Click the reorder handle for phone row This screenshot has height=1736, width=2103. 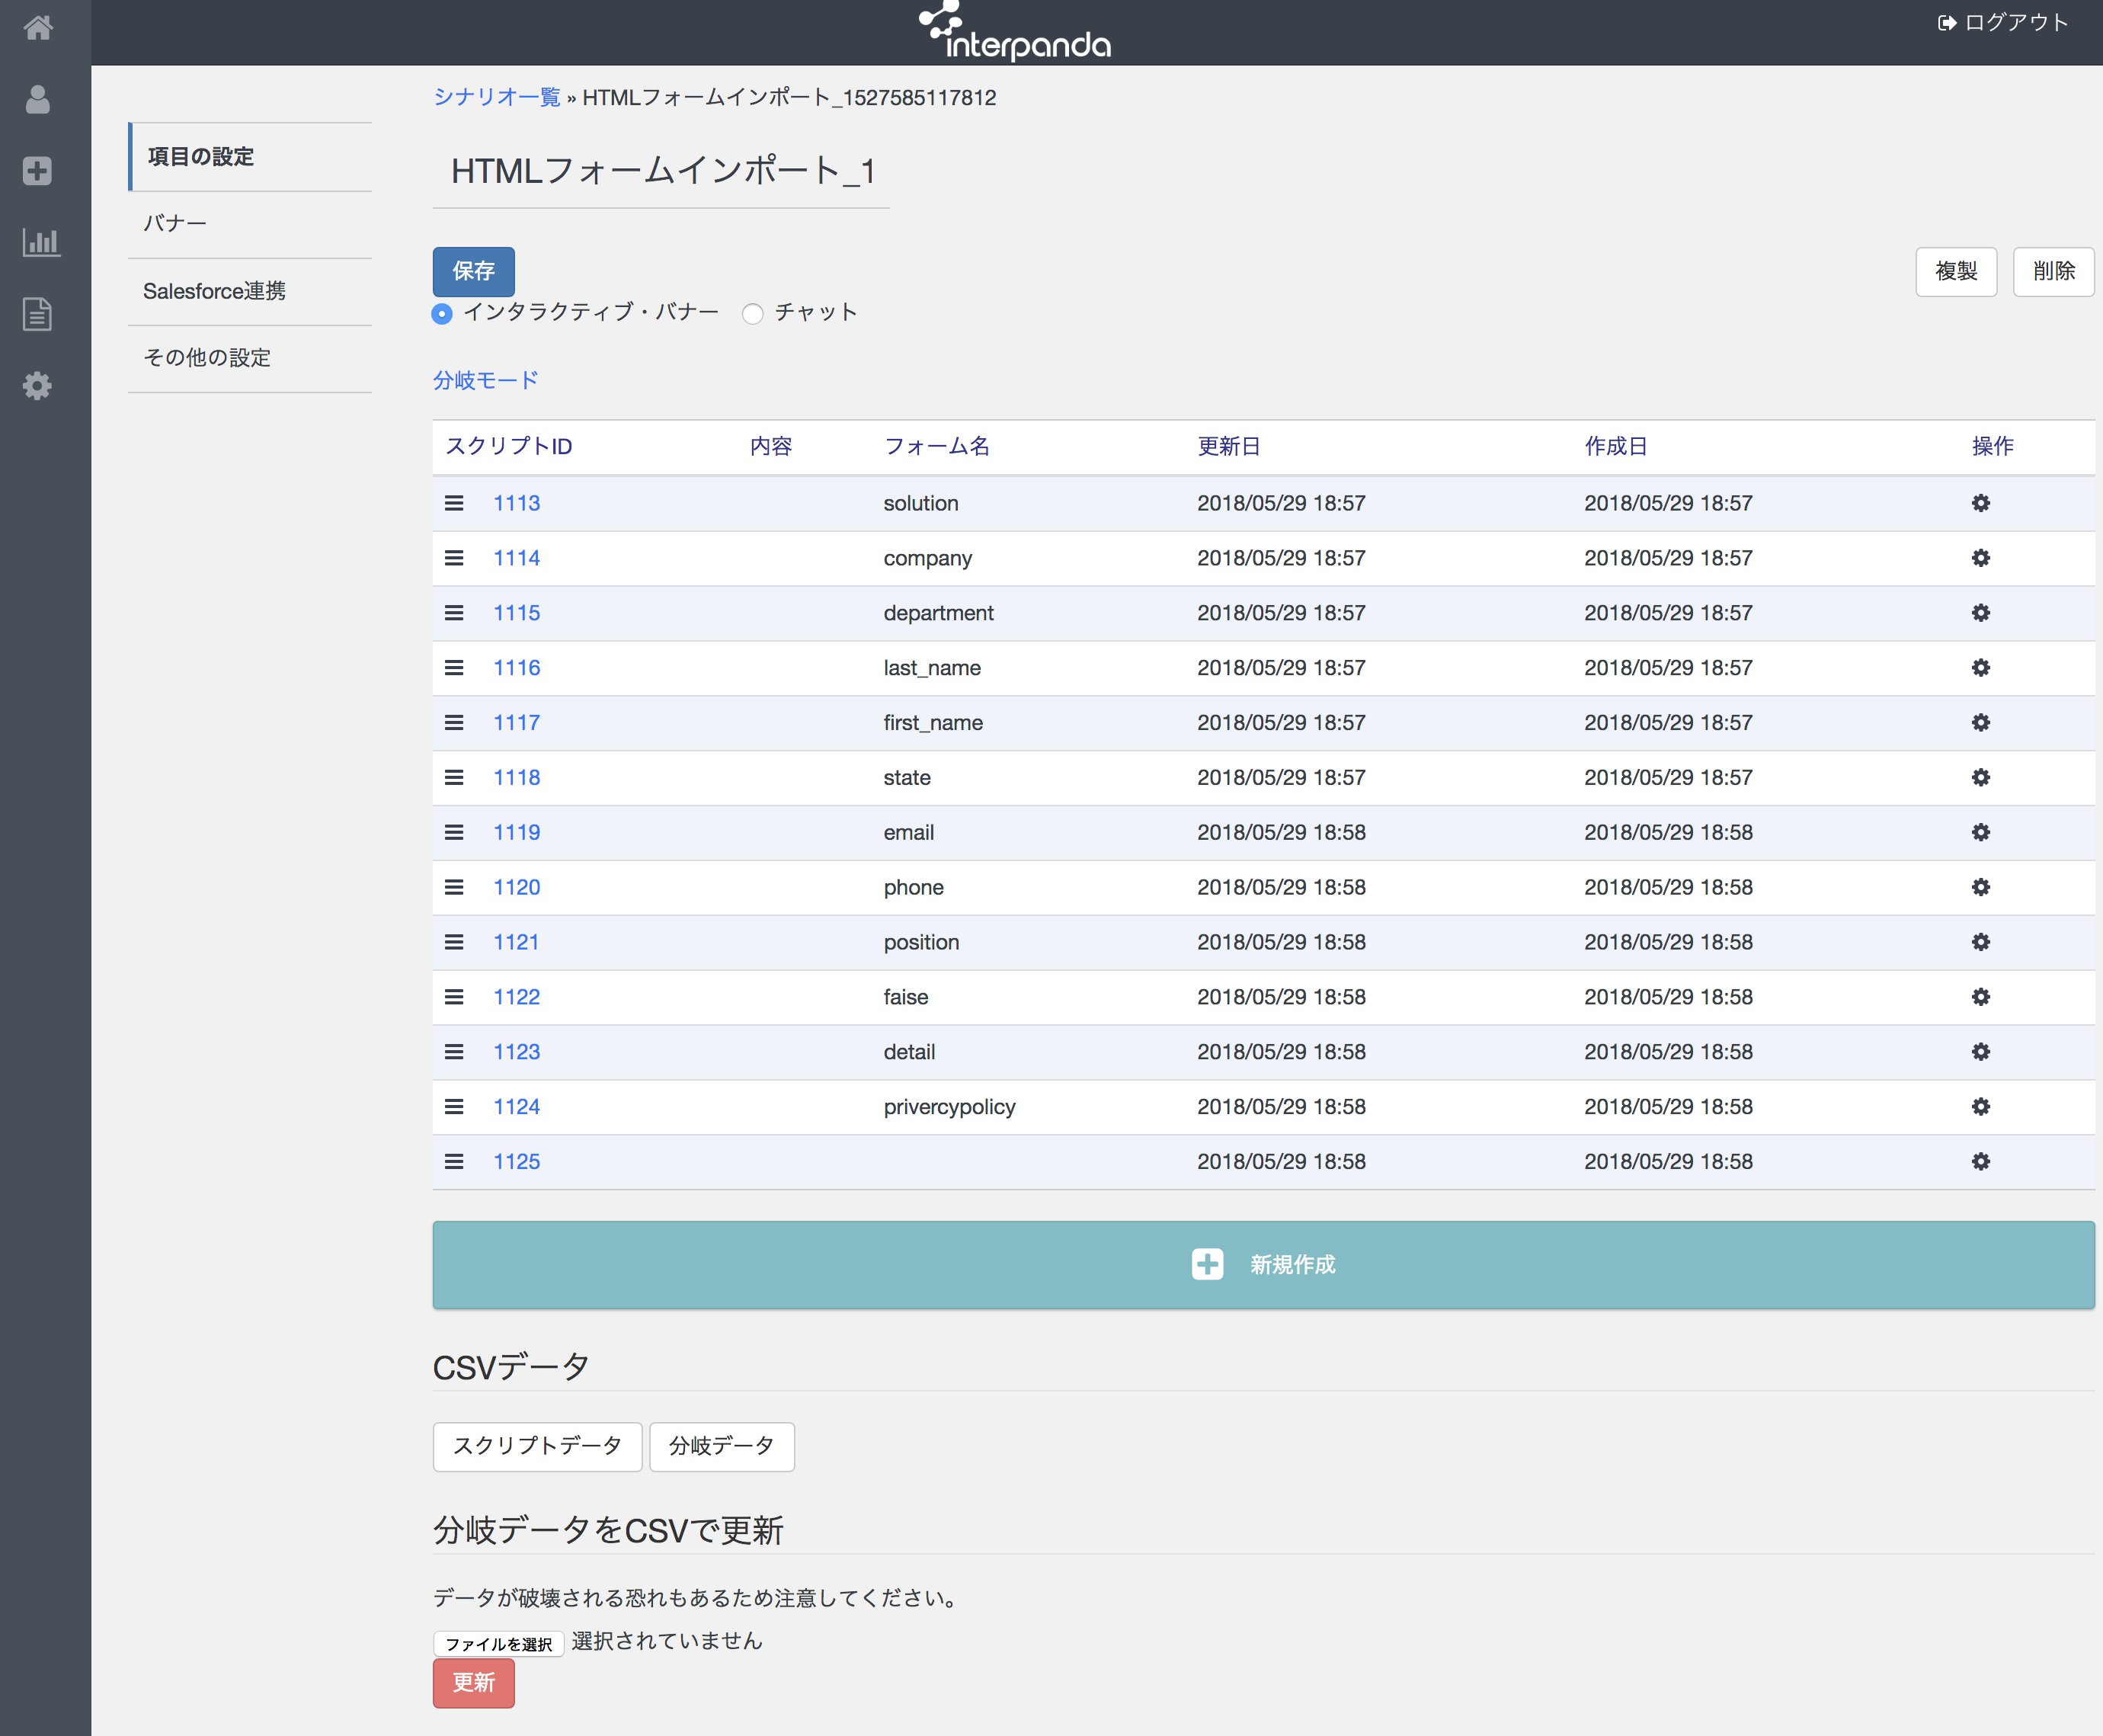pyautogui.click(x=454, y=887)
